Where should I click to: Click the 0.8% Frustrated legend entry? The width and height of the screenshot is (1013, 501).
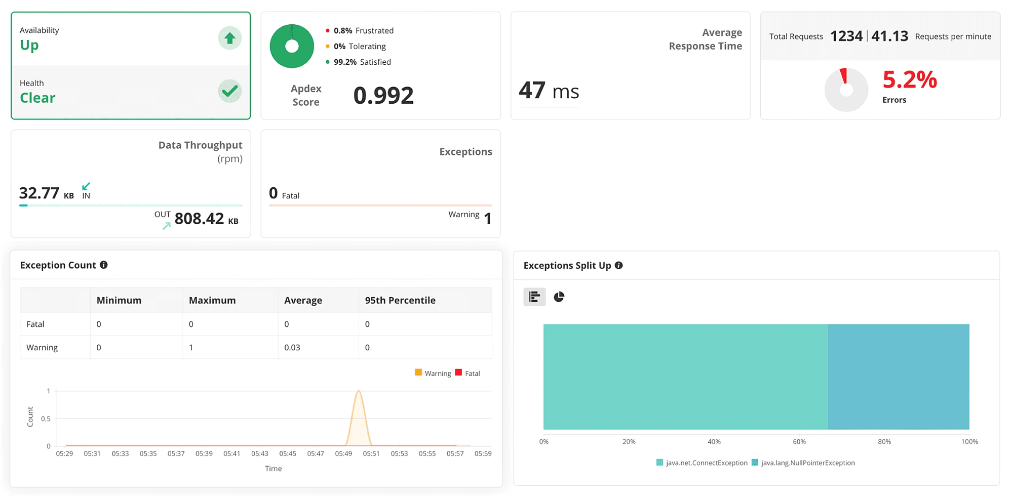coord(363,30)
